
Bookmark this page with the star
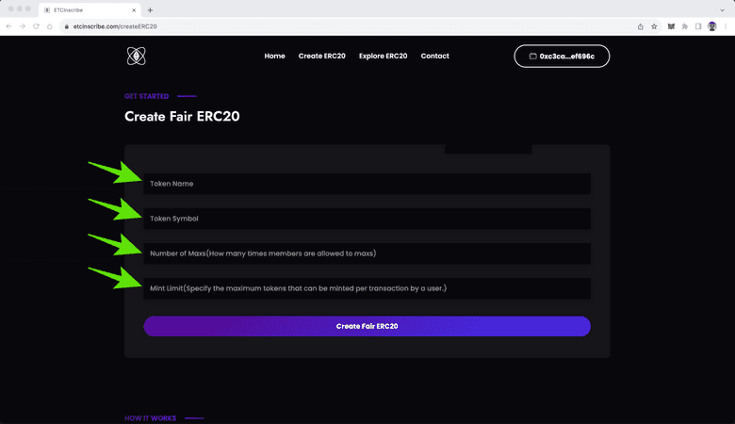click(x=654, y=26)
